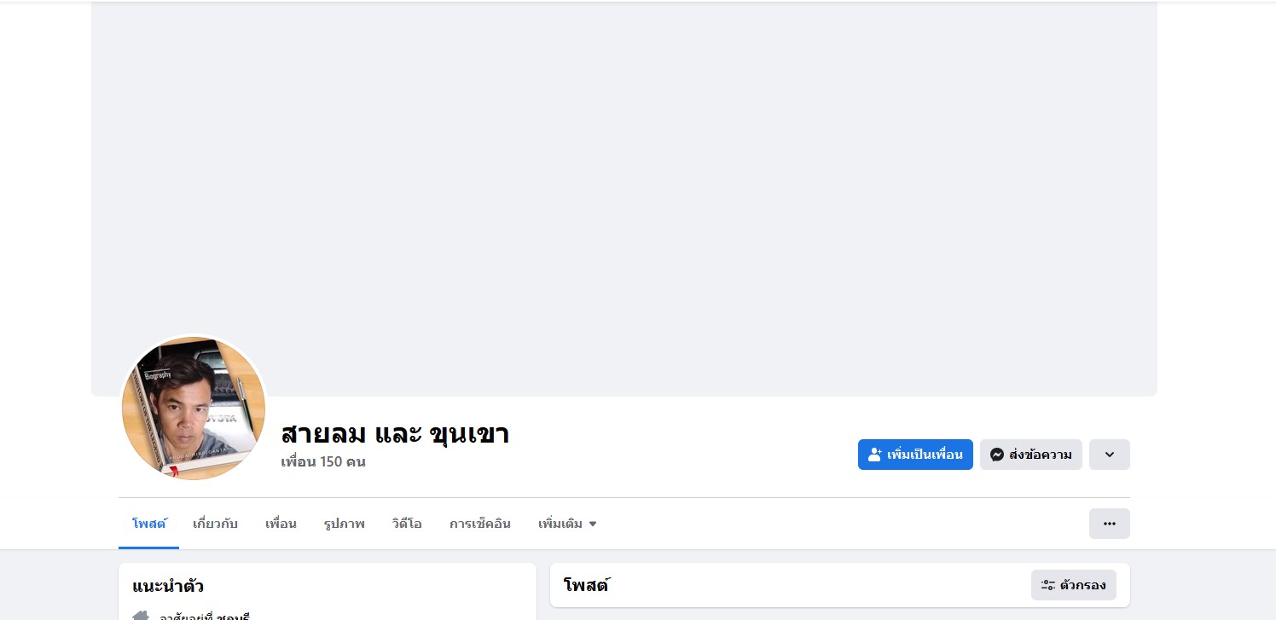1276x620 pixels.
Task: Open the เกี่ยวกับ tab
Action: coord(215,524)
